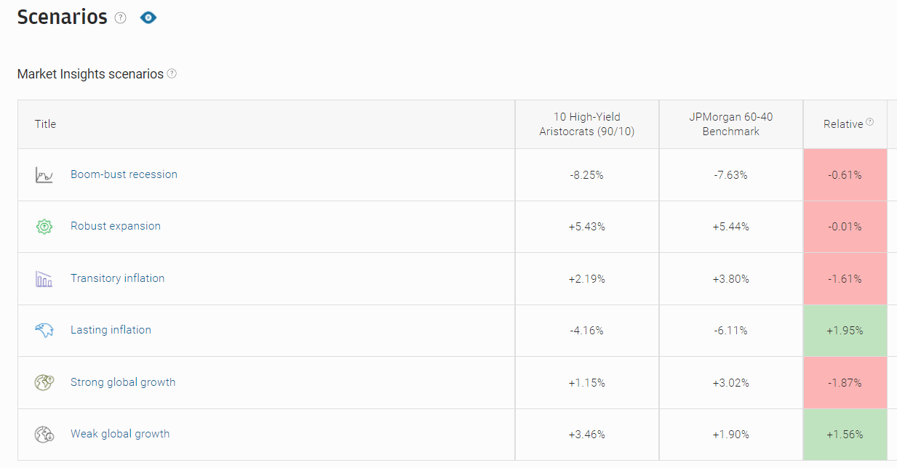Click the help icon next to Relative
The image size is (897, 468).
(870, 122)
